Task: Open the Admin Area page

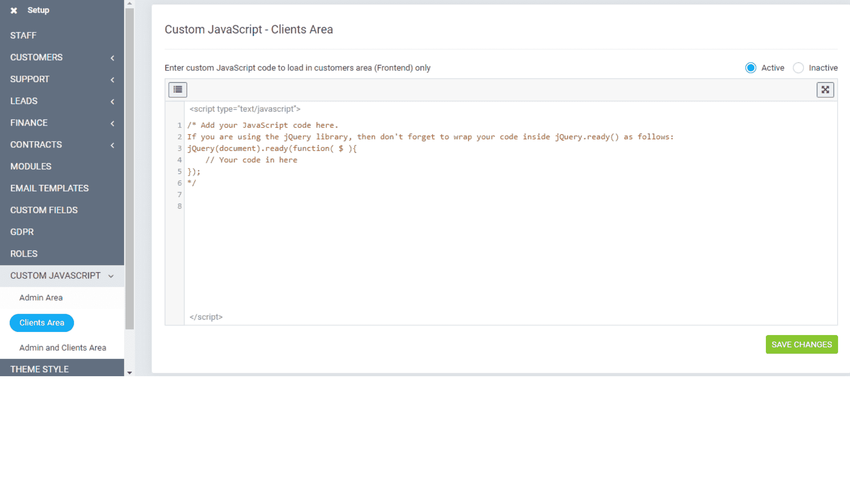Action: 41,297
